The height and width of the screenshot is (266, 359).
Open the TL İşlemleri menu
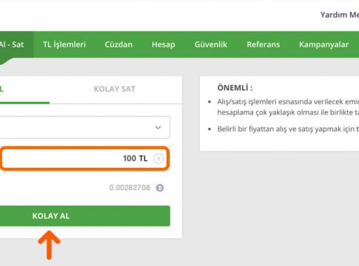pyautogui.click(x=64, y=44)
